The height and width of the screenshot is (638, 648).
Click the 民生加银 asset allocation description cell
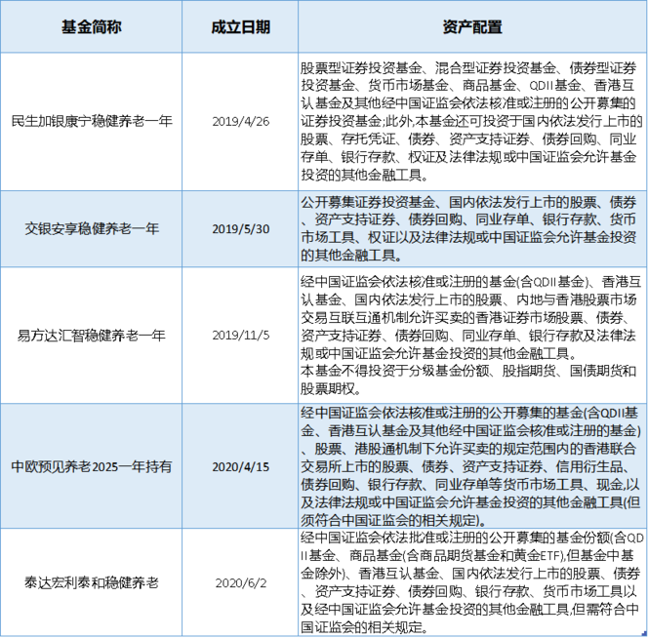click(472, 122)
